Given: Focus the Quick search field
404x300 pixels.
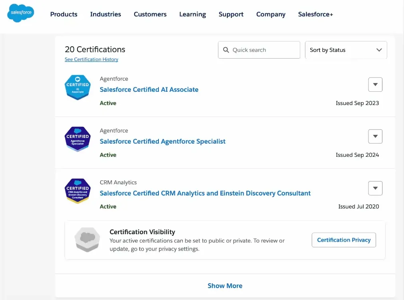Looking at the screenshot, I should tap(259, 50).
